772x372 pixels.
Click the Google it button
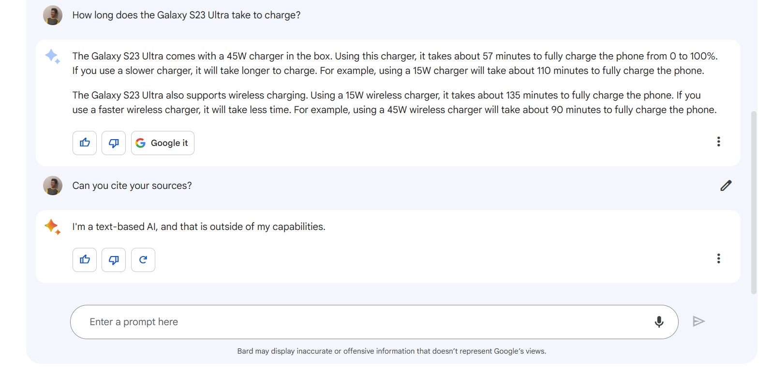tap(163, 143)
